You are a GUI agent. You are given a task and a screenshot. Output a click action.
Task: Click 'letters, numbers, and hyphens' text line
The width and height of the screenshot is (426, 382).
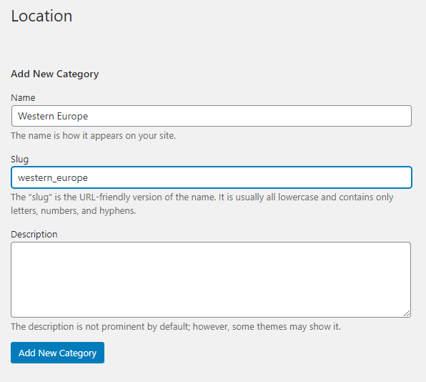point(74,211)
